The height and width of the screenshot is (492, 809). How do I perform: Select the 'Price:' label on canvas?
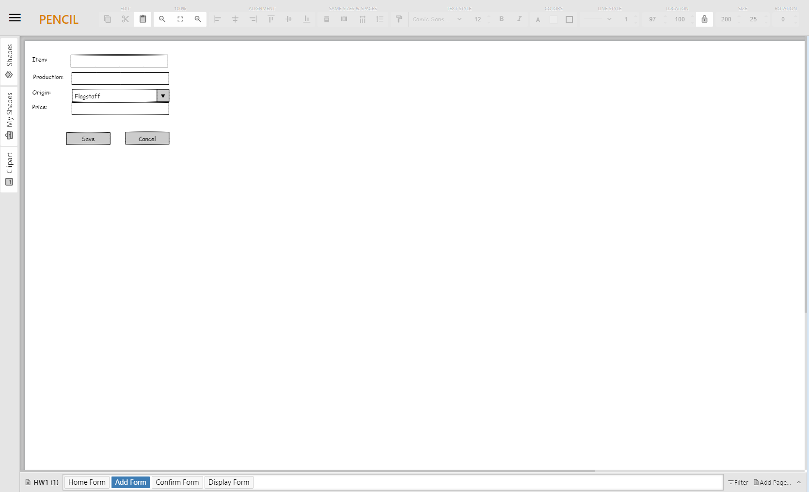[x=40, y=107]
